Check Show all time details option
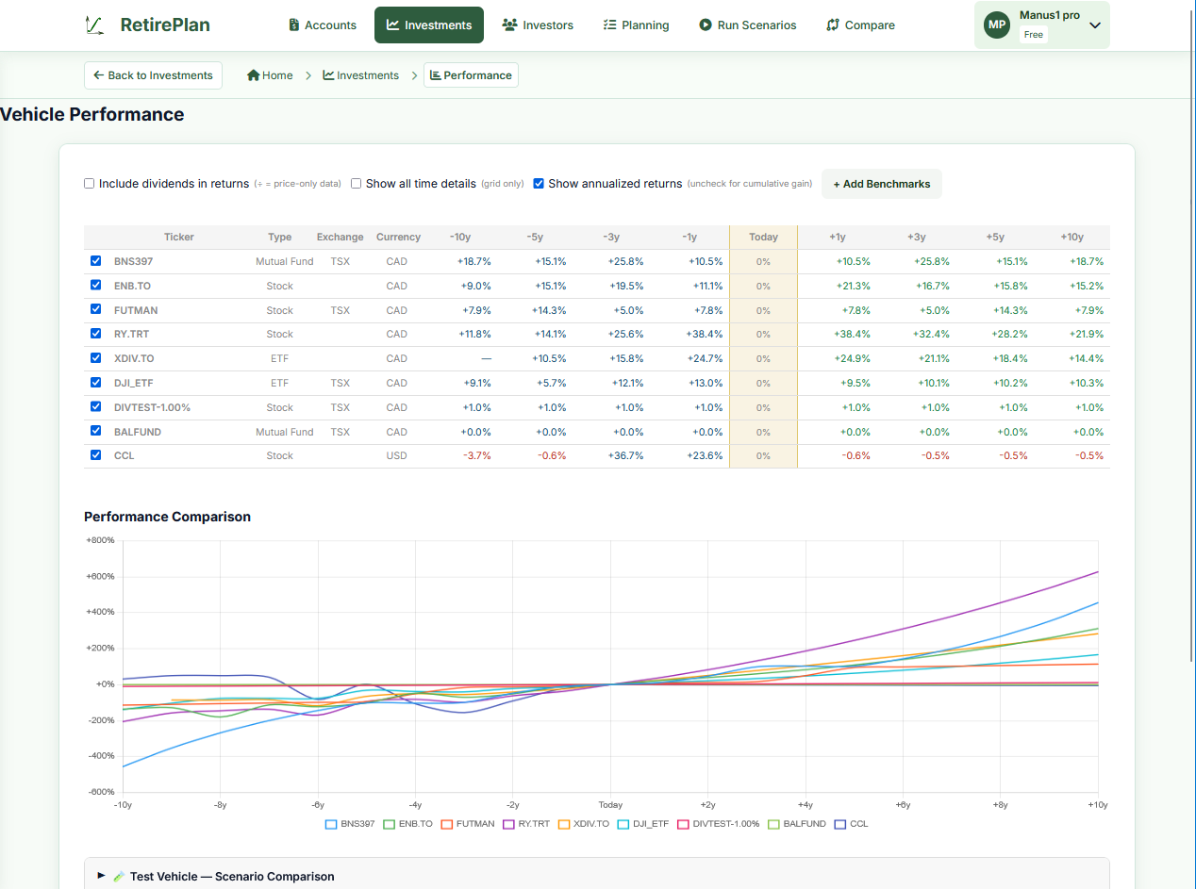1196x889 pixels. pos(357,184)
